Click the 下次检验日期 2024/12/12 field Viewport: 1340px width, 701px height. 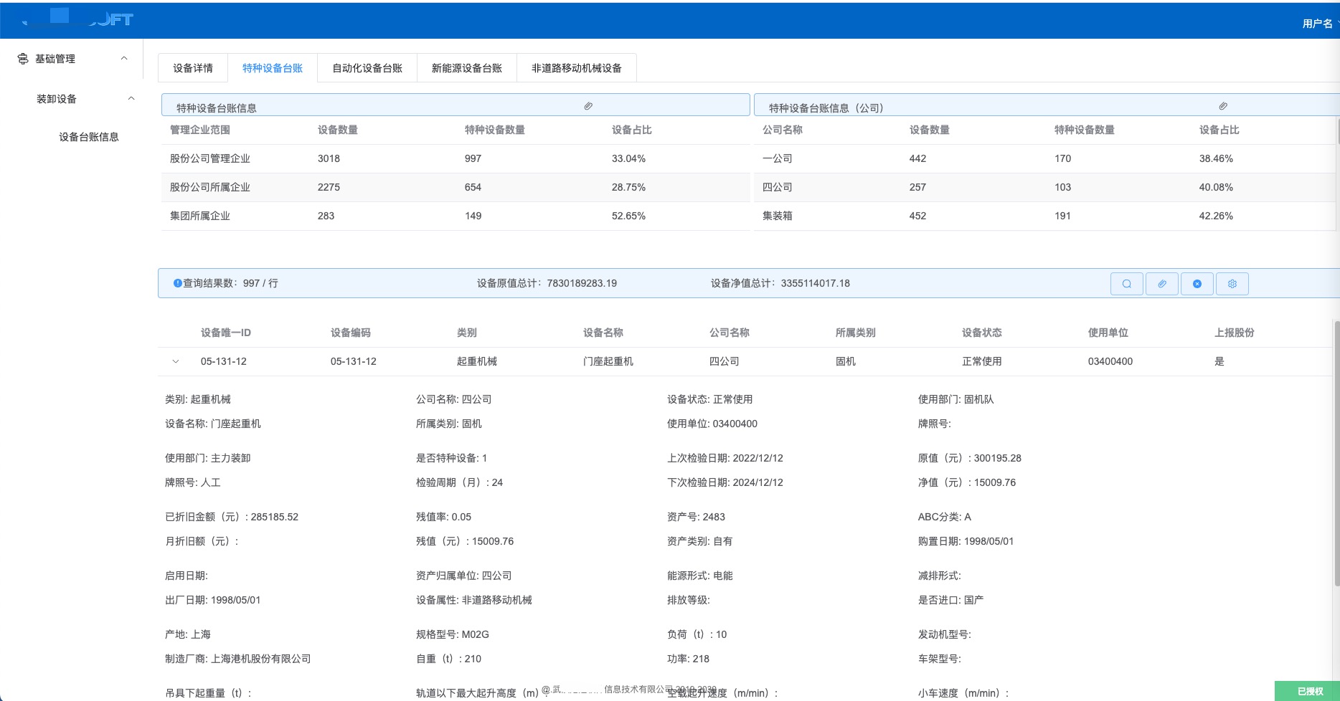click(x=725, y=482)
